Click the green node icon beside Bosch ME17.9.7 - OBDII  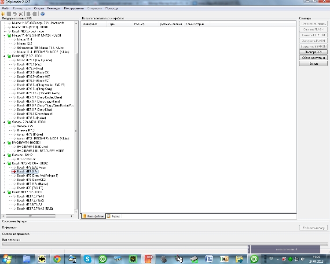click(x=8, y=192)
